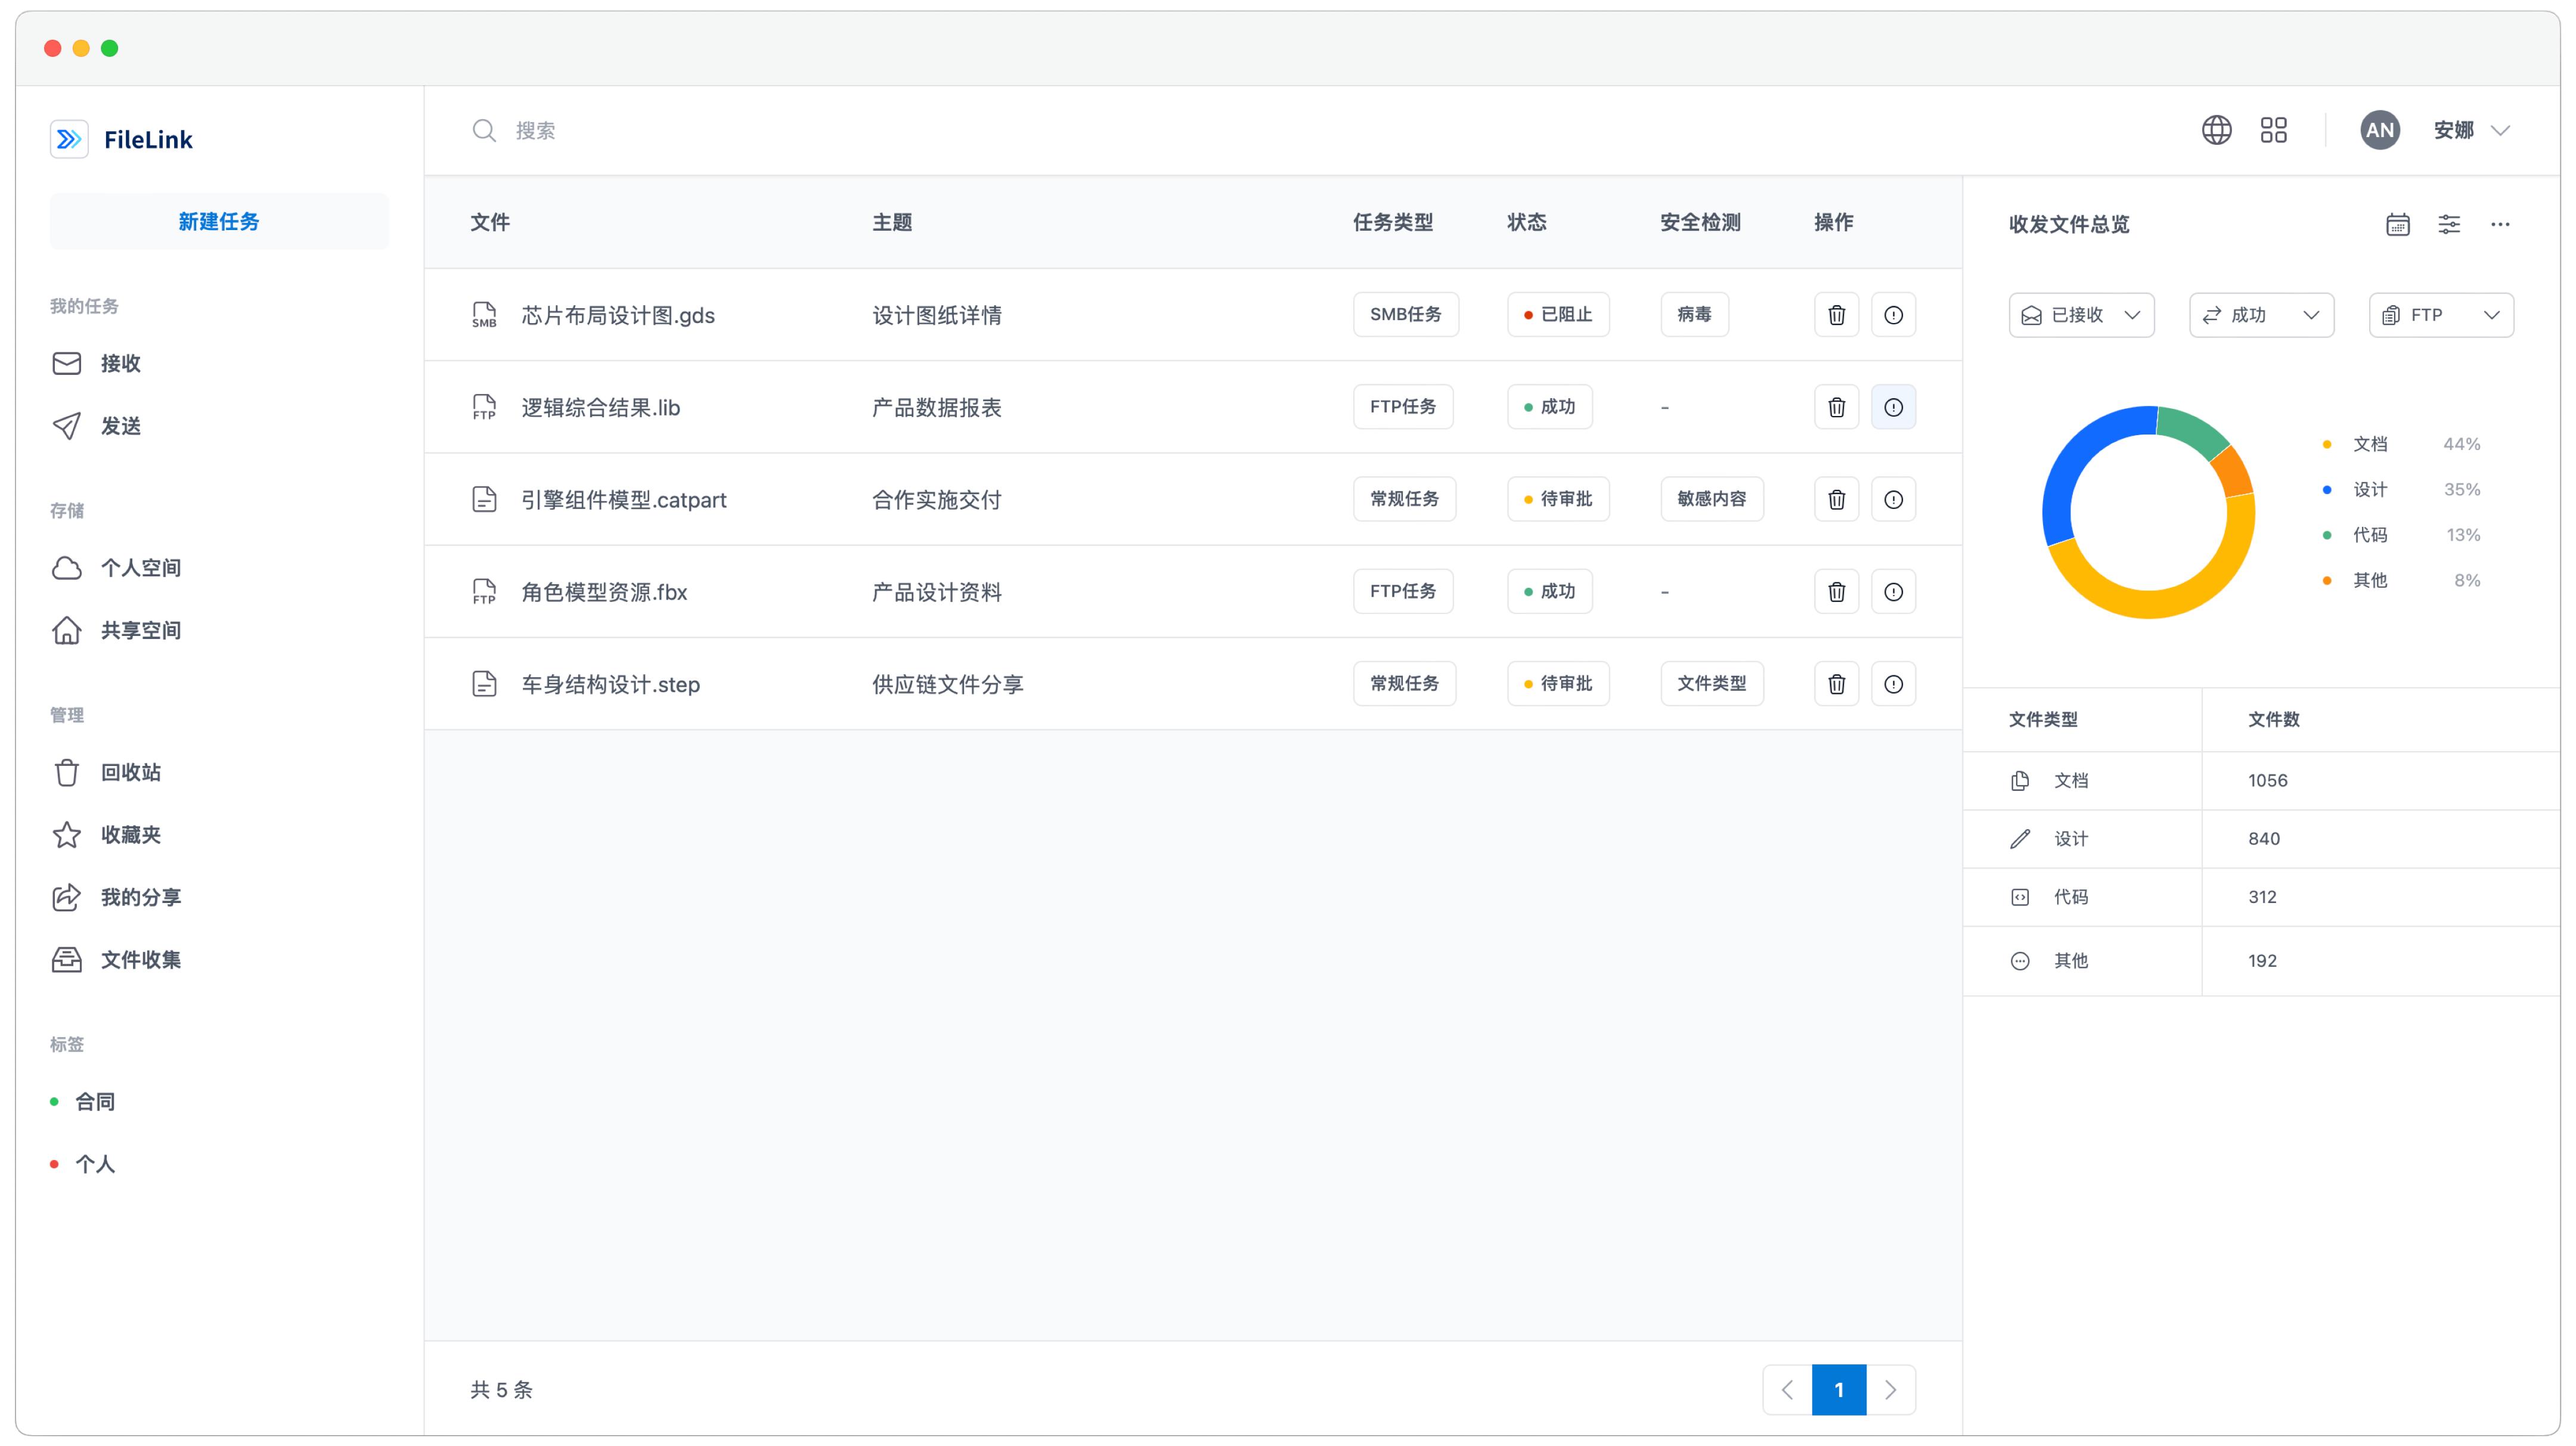Click the SMB任务 type badge
The image size is (2576, 1446).
(x=1405, y=315)
